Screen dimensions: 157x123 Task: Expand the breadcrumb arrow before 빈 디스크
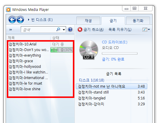[x=29, y=20]
